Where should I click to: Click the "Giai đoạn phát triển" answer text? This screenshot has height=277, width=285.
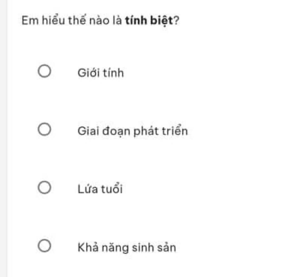(133, 131)
